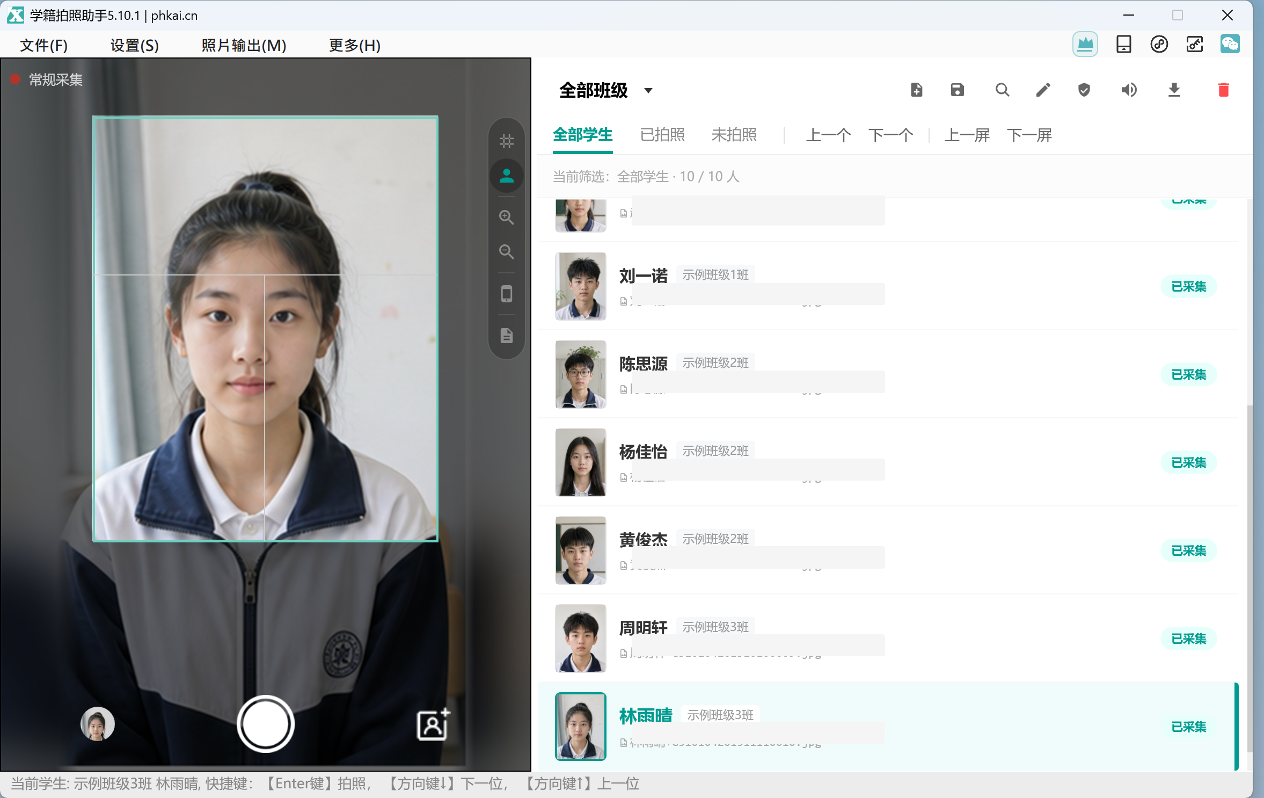This screenshot has height=798, width=1264.
Task: Open the image link tool icon
Action: 1194,44
